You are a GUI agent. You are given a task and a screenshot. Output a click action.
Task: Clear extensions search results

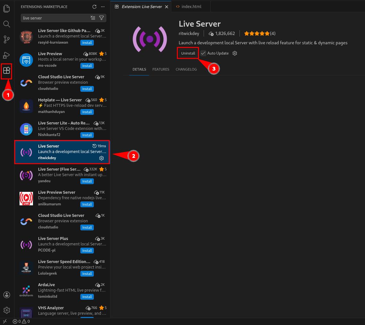93,18
